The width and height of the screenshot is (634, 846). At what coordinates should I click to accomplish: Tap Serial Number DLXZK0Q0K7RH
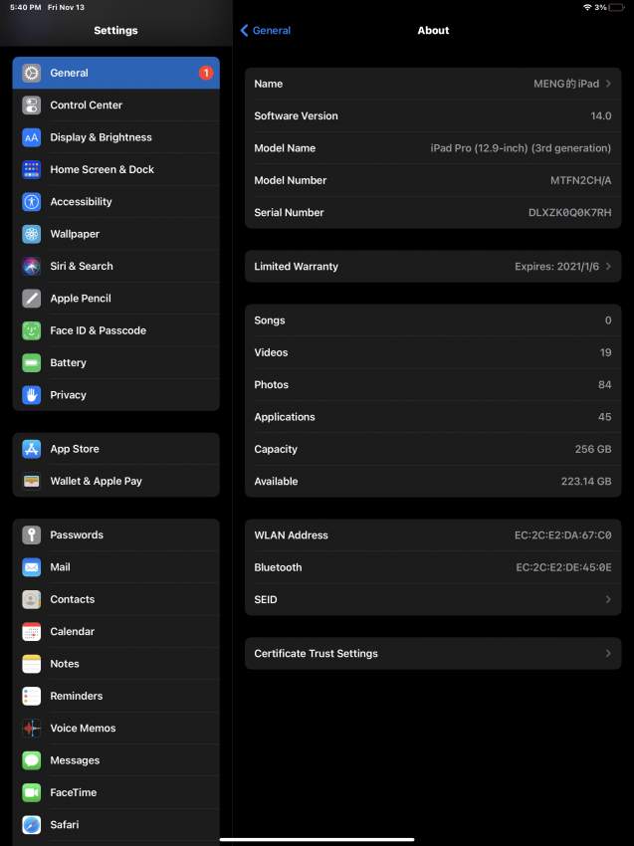coord(569,213)
